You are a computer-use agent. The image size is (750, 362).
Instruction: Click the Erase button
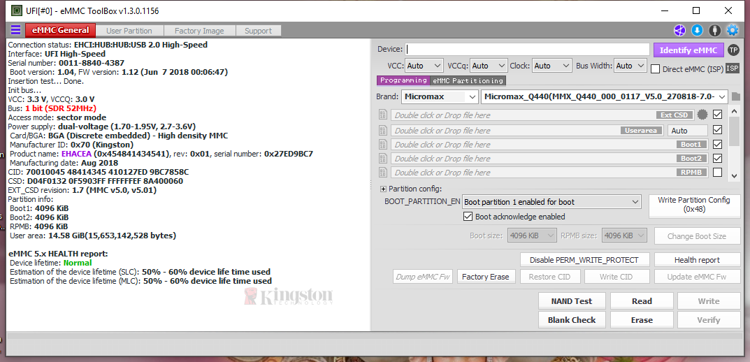[x=642, y=320]
